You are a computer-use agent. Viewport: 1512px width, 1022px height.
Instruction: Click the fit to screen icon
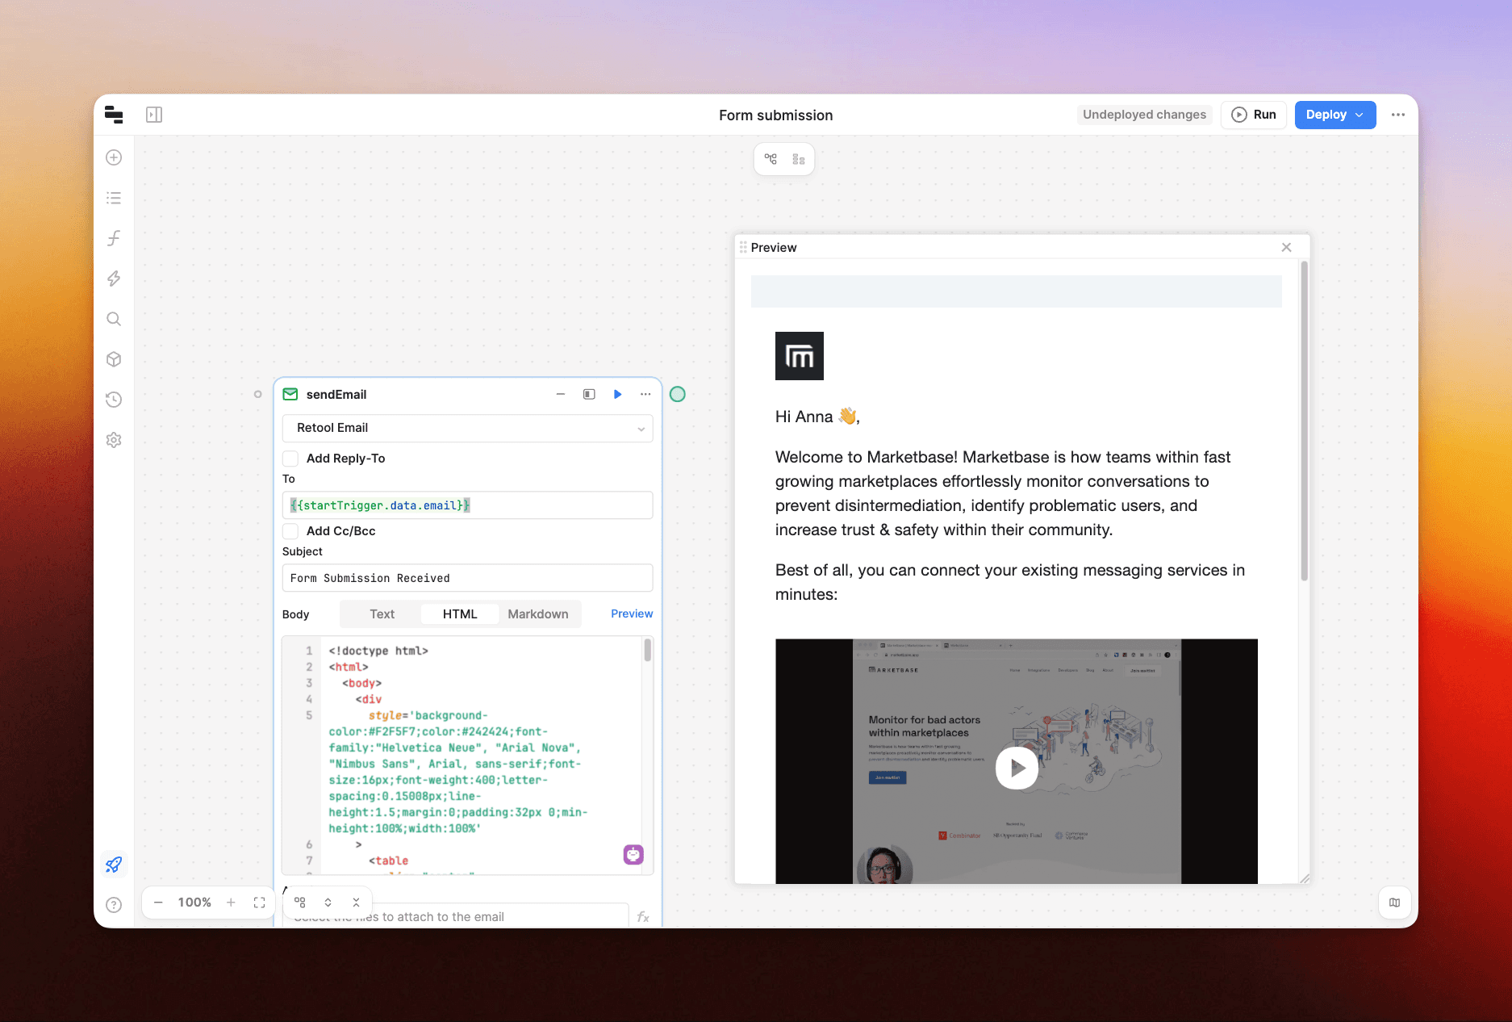point(259,903)
